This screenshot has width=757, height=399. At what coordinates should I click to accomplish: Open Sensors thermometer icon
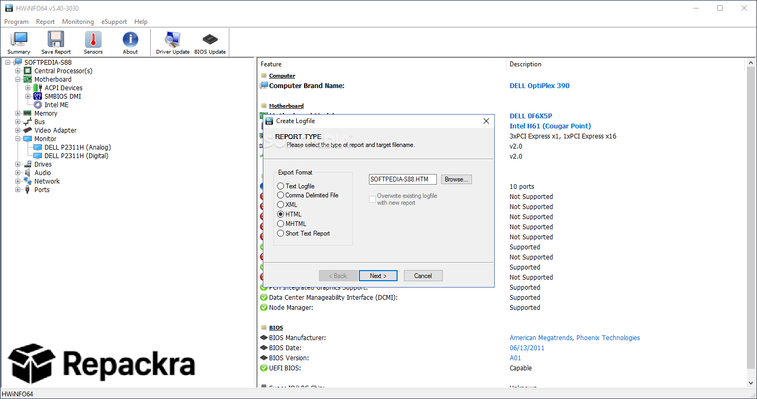tap(93, 39)
